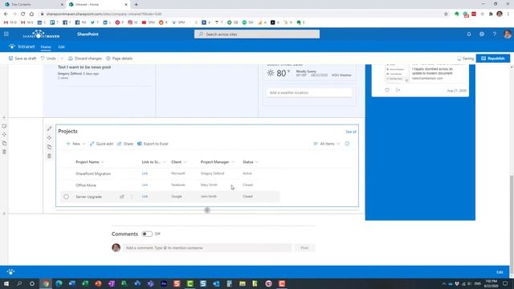Image resolution: width=514 pixels, height=289 pixels.
Task: Reload the page in the browser
Action: pos(23,14)
